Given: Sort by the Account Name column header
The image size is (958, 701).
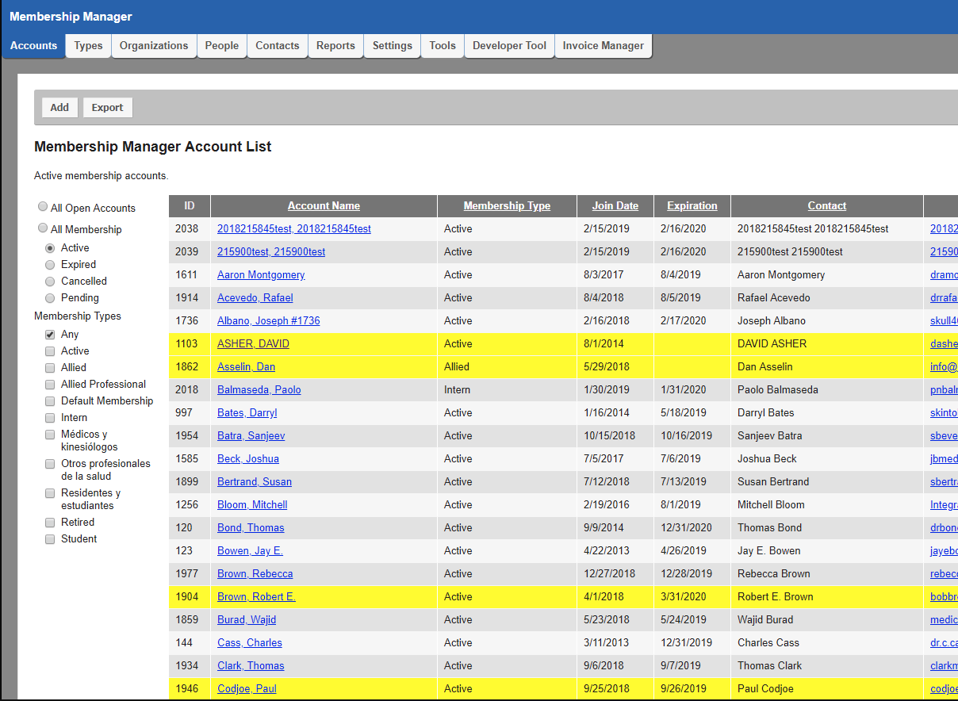Looking at the screenshot, I should point(324,206).
